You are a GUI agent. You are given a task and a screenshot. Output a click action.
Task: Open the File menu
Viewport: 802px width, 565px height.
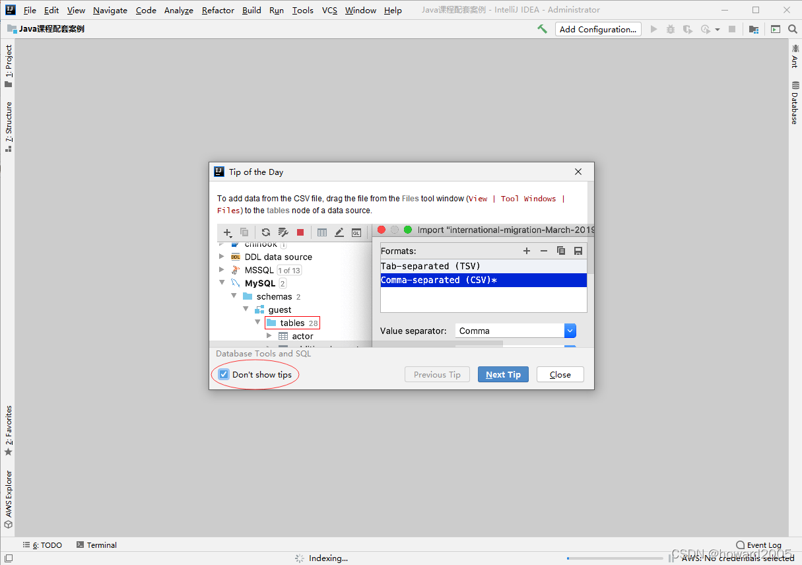click(30, 10)
